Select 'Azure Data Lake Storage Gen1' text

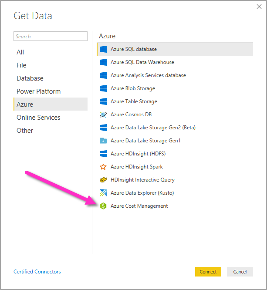[x=145, y=141]
